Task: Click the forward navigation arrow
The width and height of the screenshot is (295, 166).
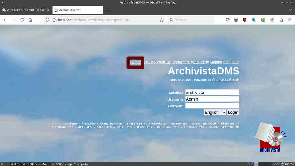Action: pos(14,20)
